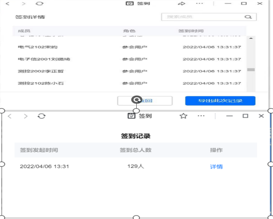The width and height of the screenshot is (273, 219).
Task: Click the circular rotate handle above the lower image
Action: (137, 99)
